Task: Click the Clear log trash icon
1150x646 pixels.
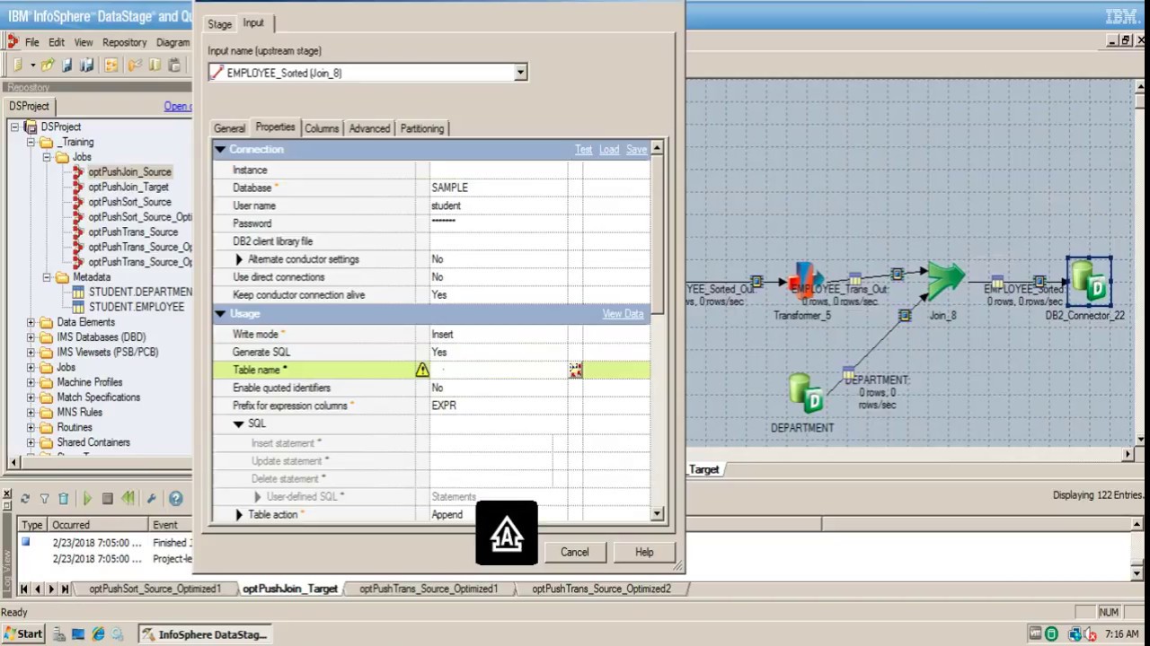Action: click(64, 499)
